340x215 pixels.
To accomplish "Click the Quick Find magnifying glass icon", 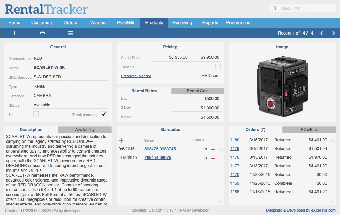I will pos(274,8).
